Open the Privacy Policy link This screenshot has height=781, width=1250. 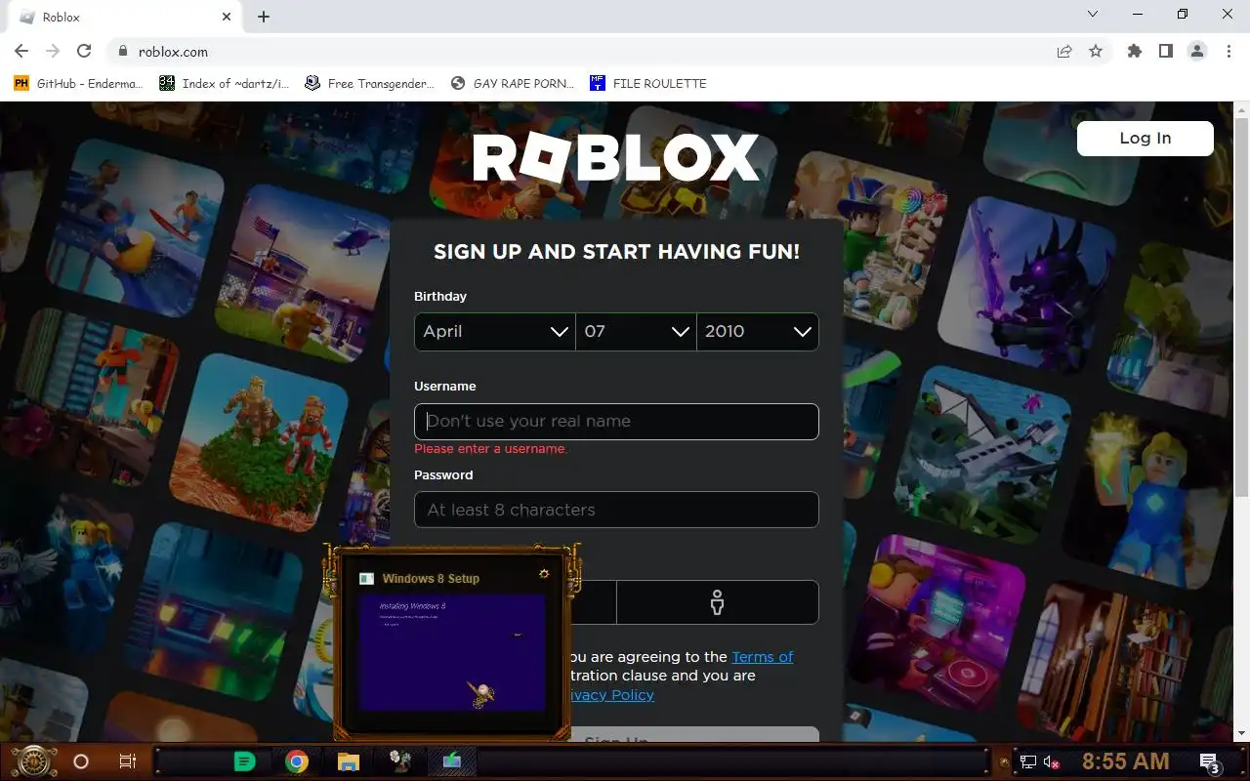(610, 695)
